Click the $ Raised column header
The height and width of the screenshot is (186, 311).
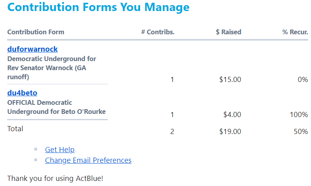click(228, 32)
